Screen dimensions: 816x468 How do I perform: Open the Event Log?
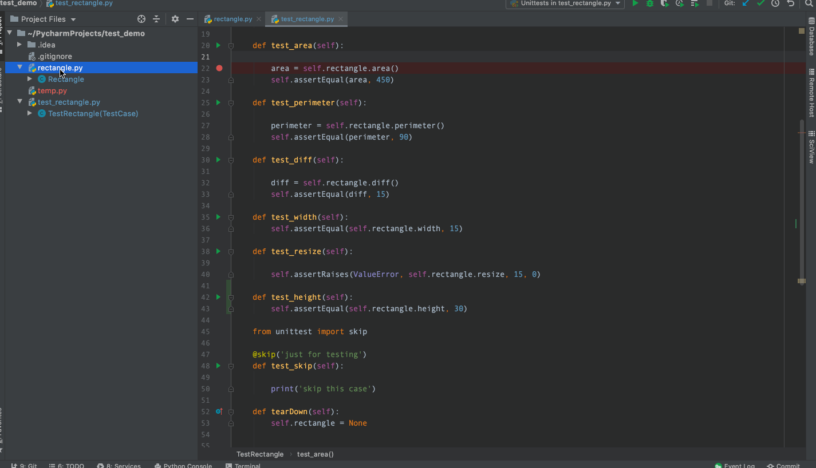pos(735,465)
